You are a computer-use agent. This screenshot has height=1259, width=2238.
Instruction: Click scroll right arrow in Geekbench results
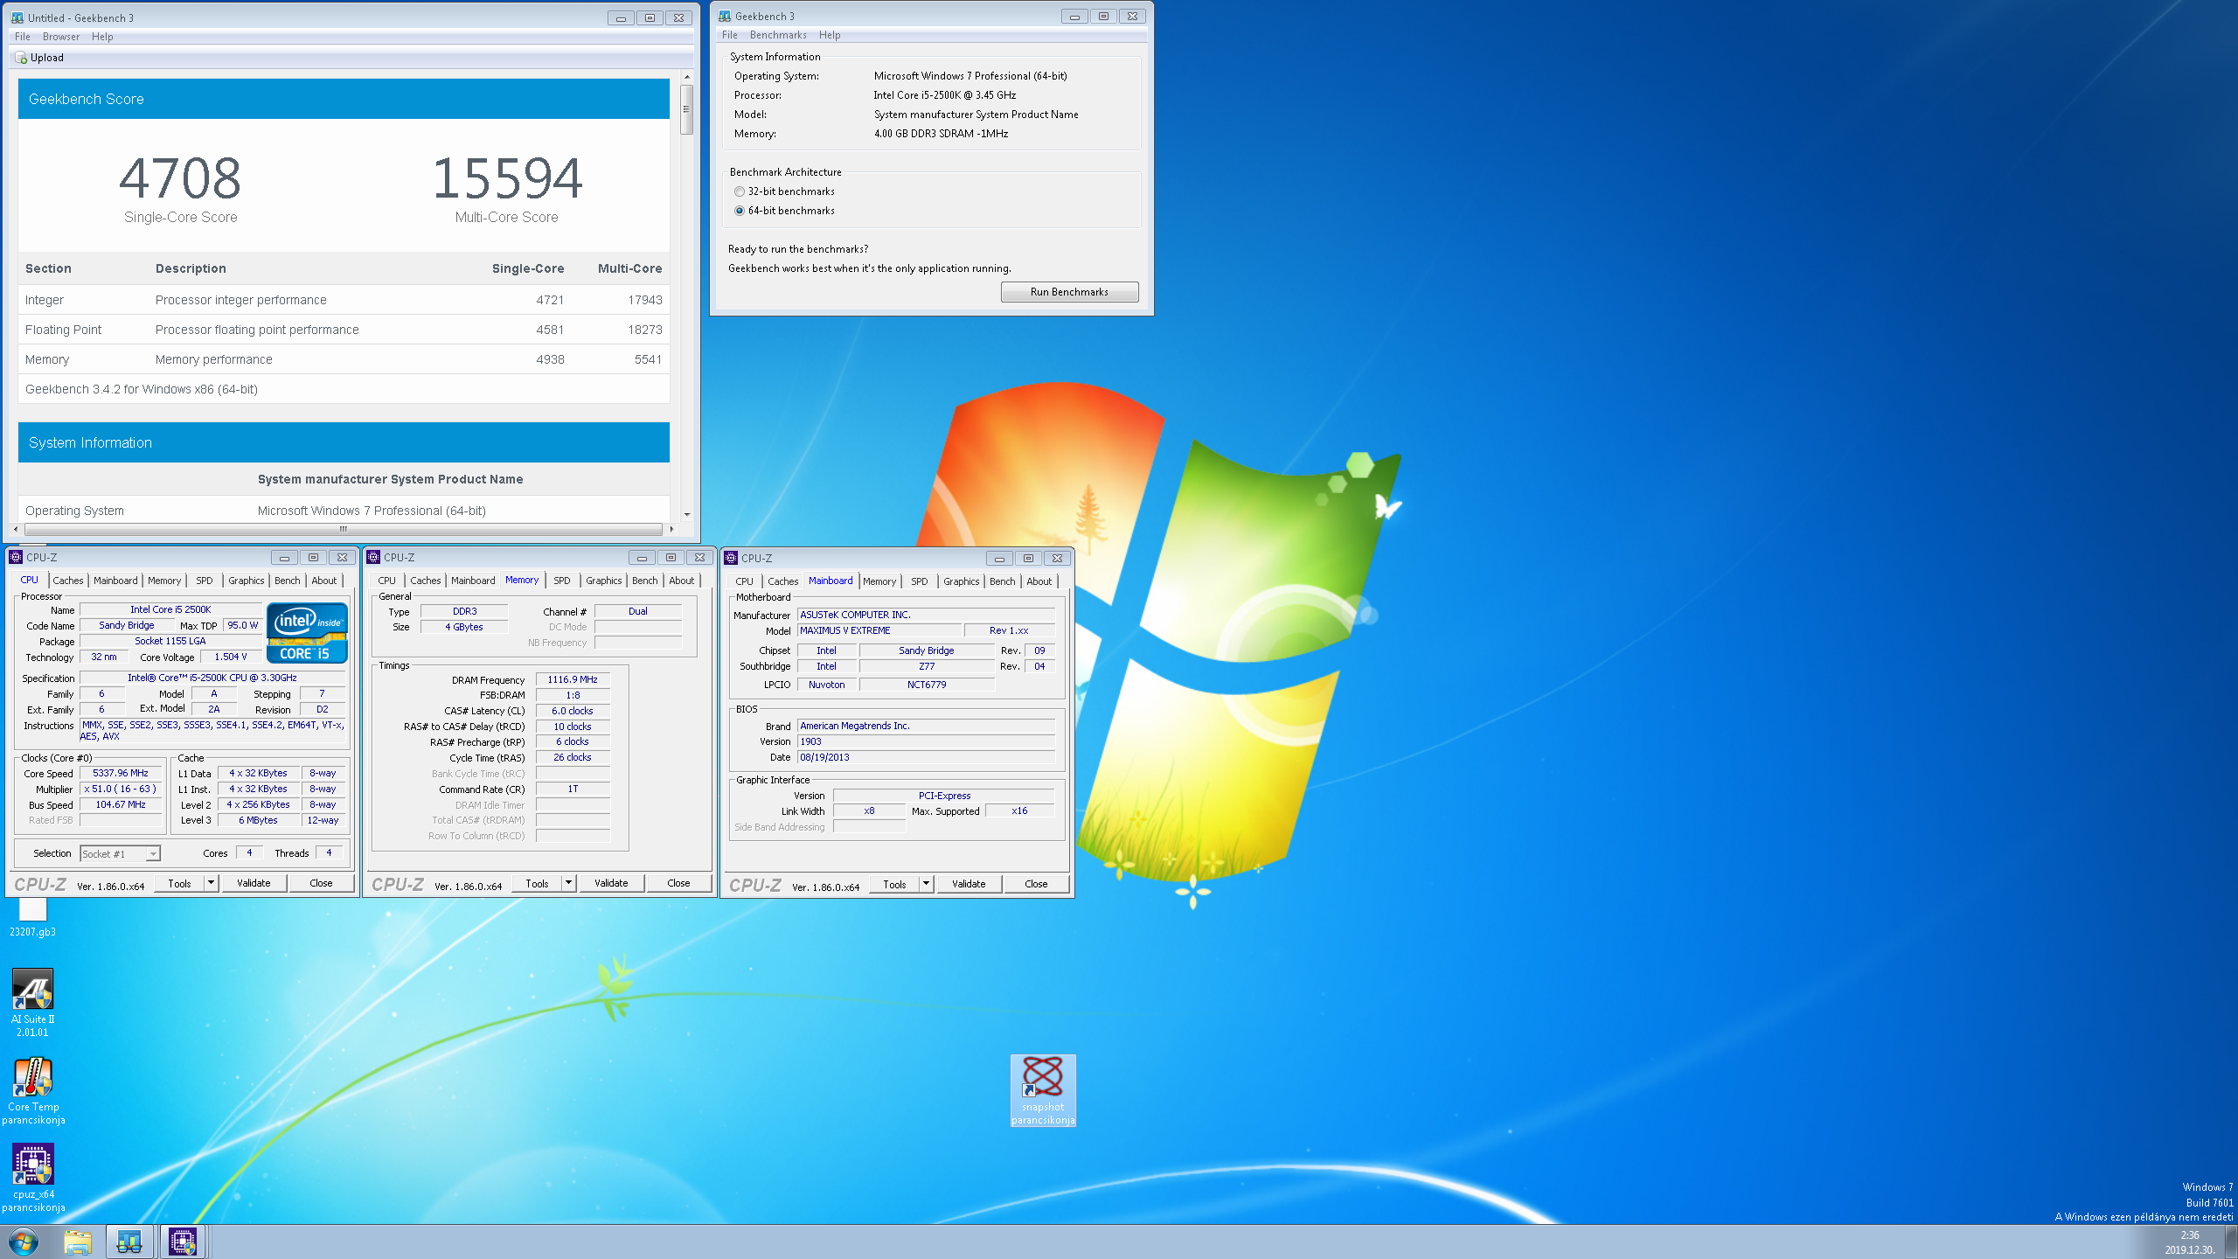click(671, 529)
